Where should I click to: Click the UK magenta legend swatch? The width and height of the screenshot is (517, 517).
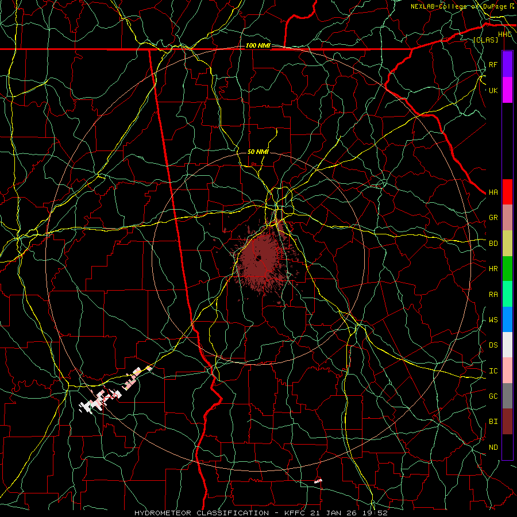pyautogui.click(x=507, y=90)
